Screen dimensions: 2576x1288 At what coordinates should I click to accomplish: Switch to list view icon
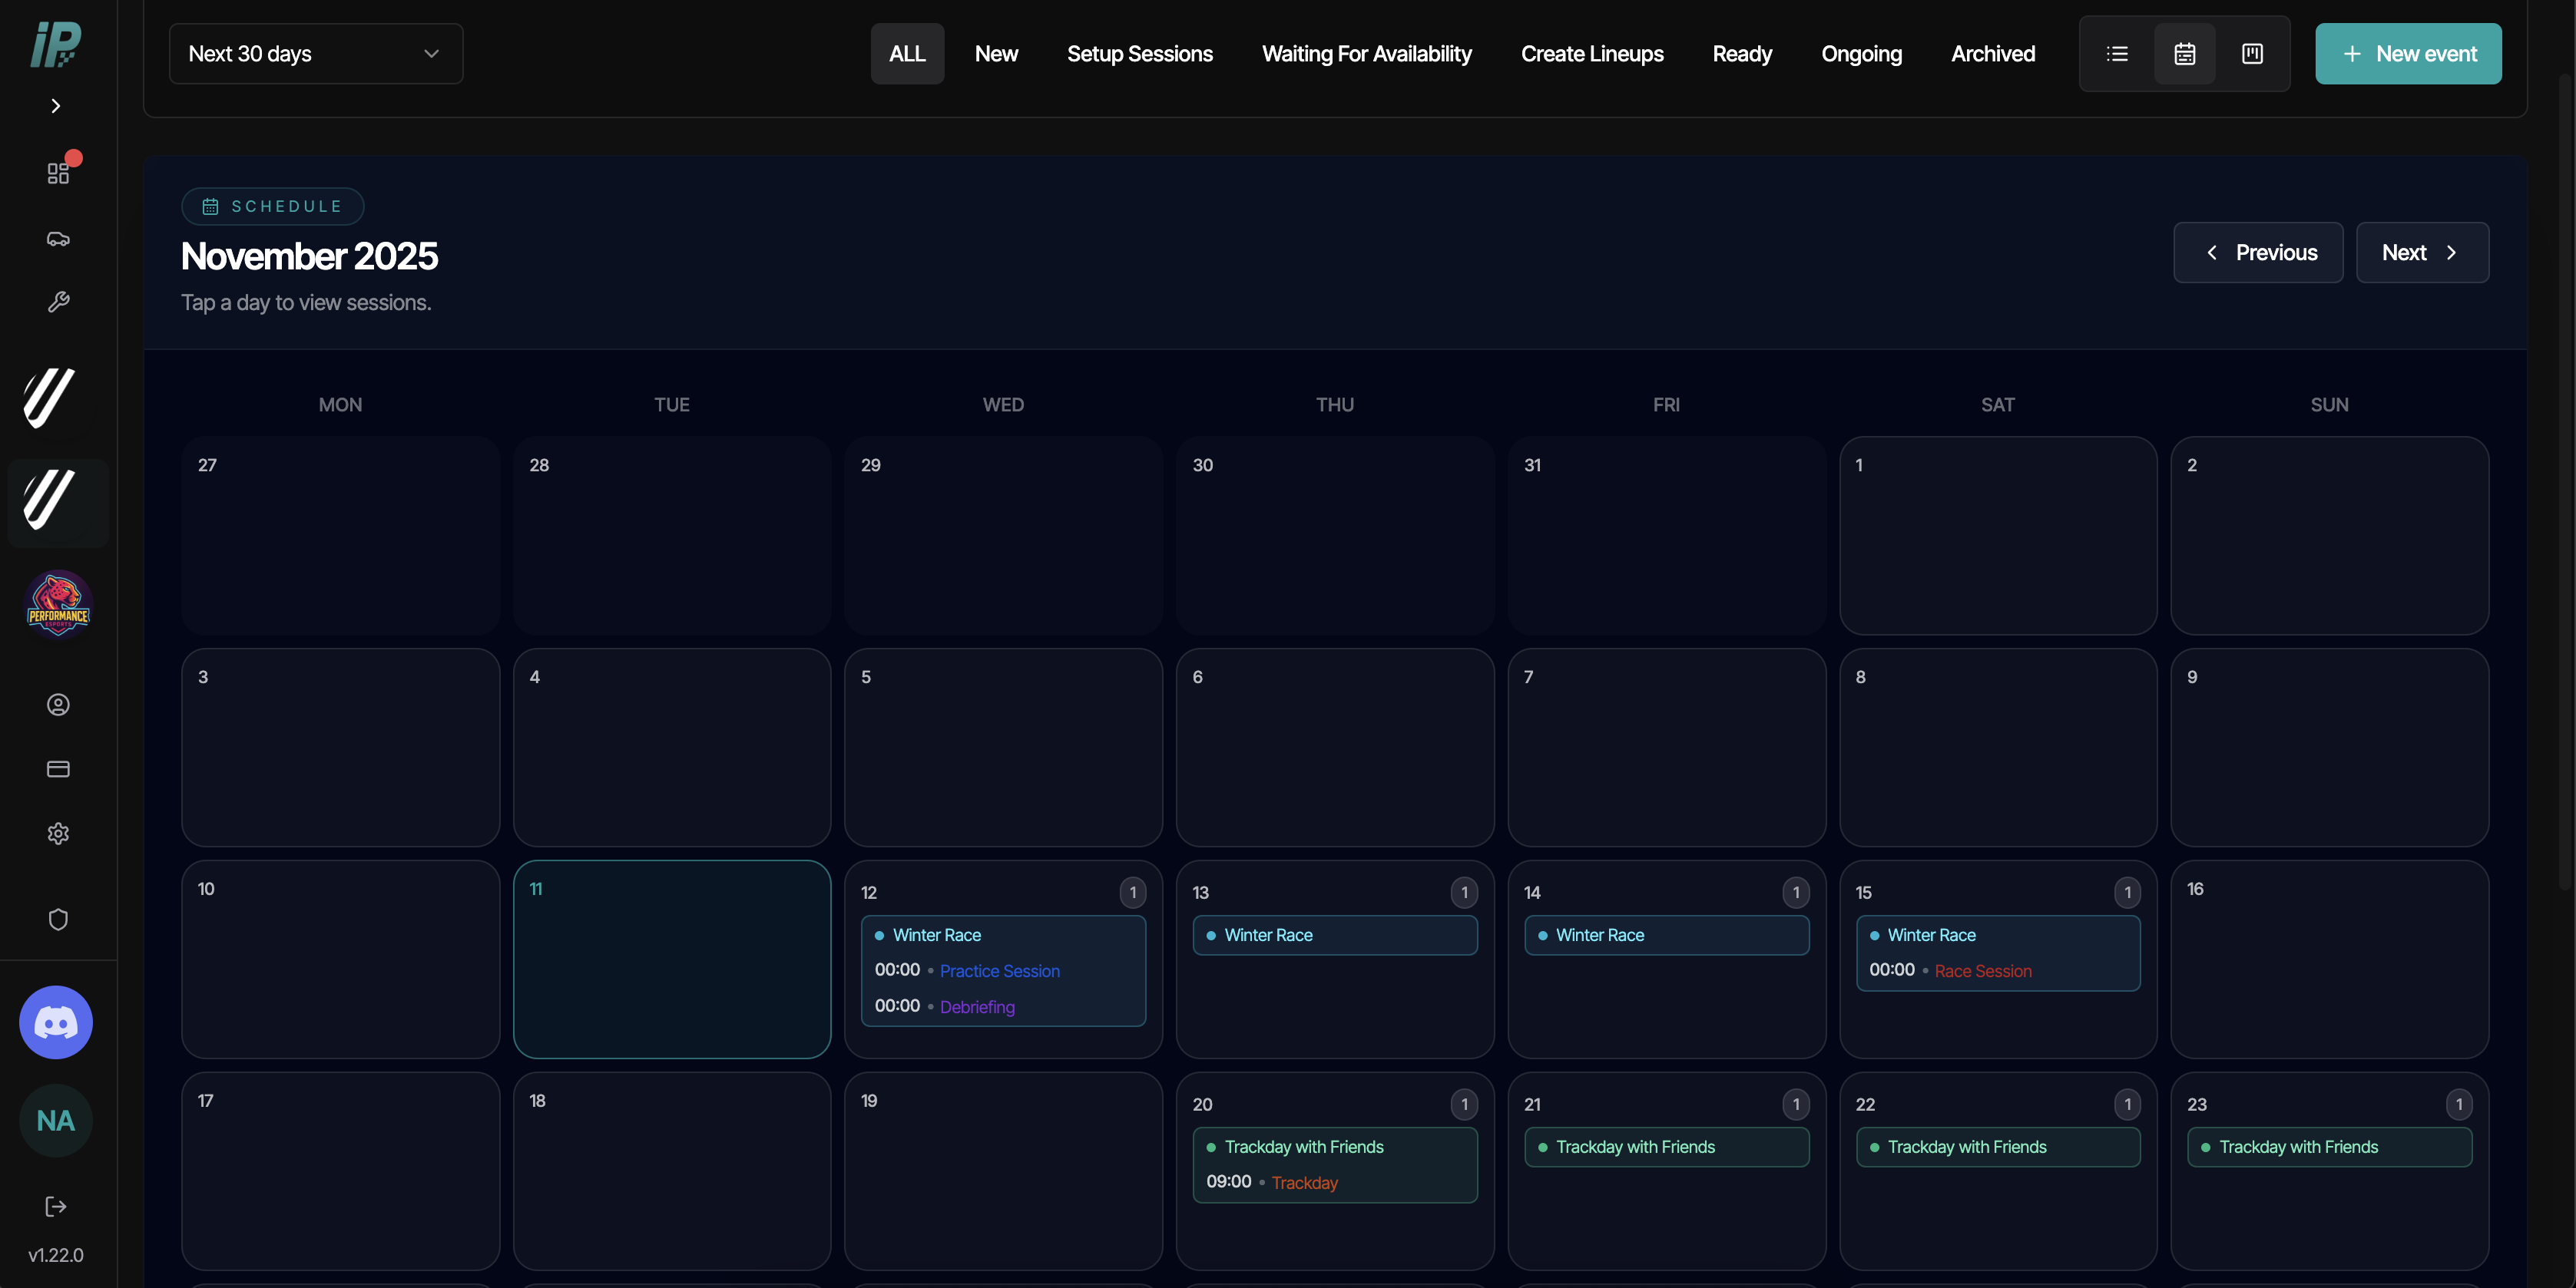pos(2117,54)
